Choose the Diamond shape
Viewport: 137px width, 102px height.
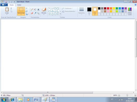50,14
